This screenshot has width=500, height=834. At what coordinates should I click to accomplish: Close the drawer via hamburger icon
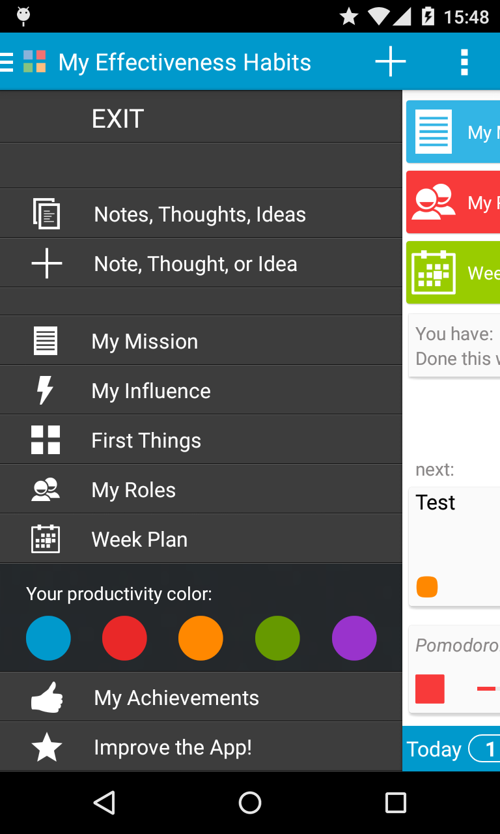point(7,62)
